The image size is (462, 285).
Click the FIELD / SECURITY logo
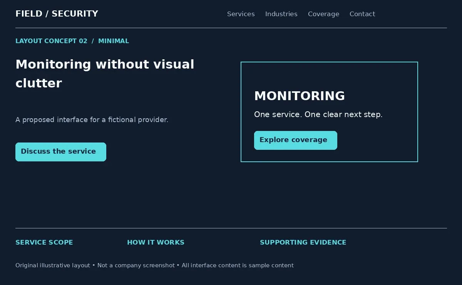[57, 14]
